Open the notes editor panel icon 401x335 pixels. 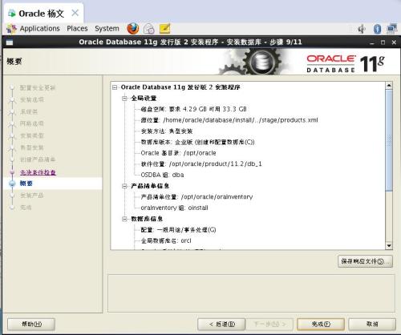coord(164,28)
